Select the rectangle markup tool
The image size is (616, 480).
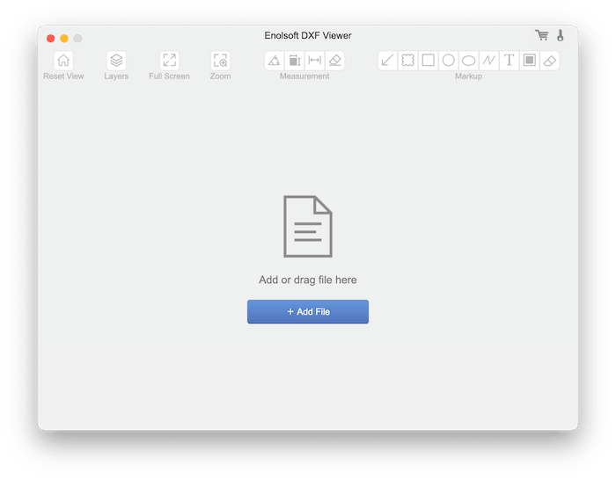click(429, 61)
